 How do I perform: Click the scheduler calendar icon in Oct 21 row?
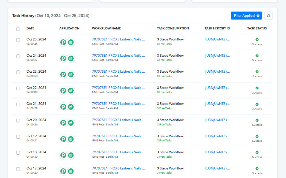point(71,107)
